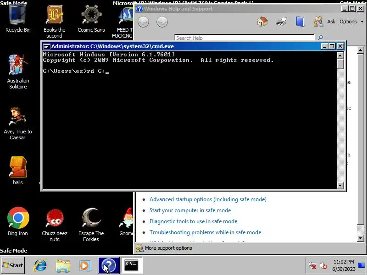Click the cmd.exe title bar system icon
The width and height of the screenshot is (367, 275).
click(x=47, y=46)
